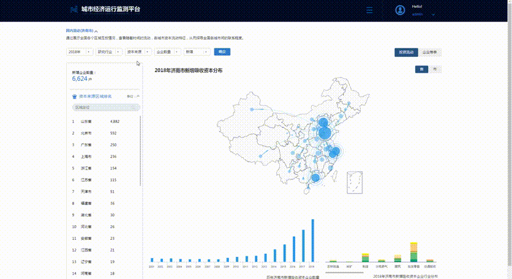Click the ranking list vertical scrollbar
Viewport: 512px width, 279px height.
coord(140,151)
